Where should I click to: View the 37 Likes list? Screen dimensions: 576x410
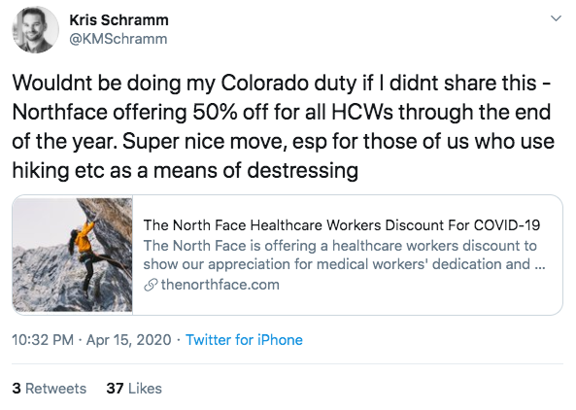134,389
